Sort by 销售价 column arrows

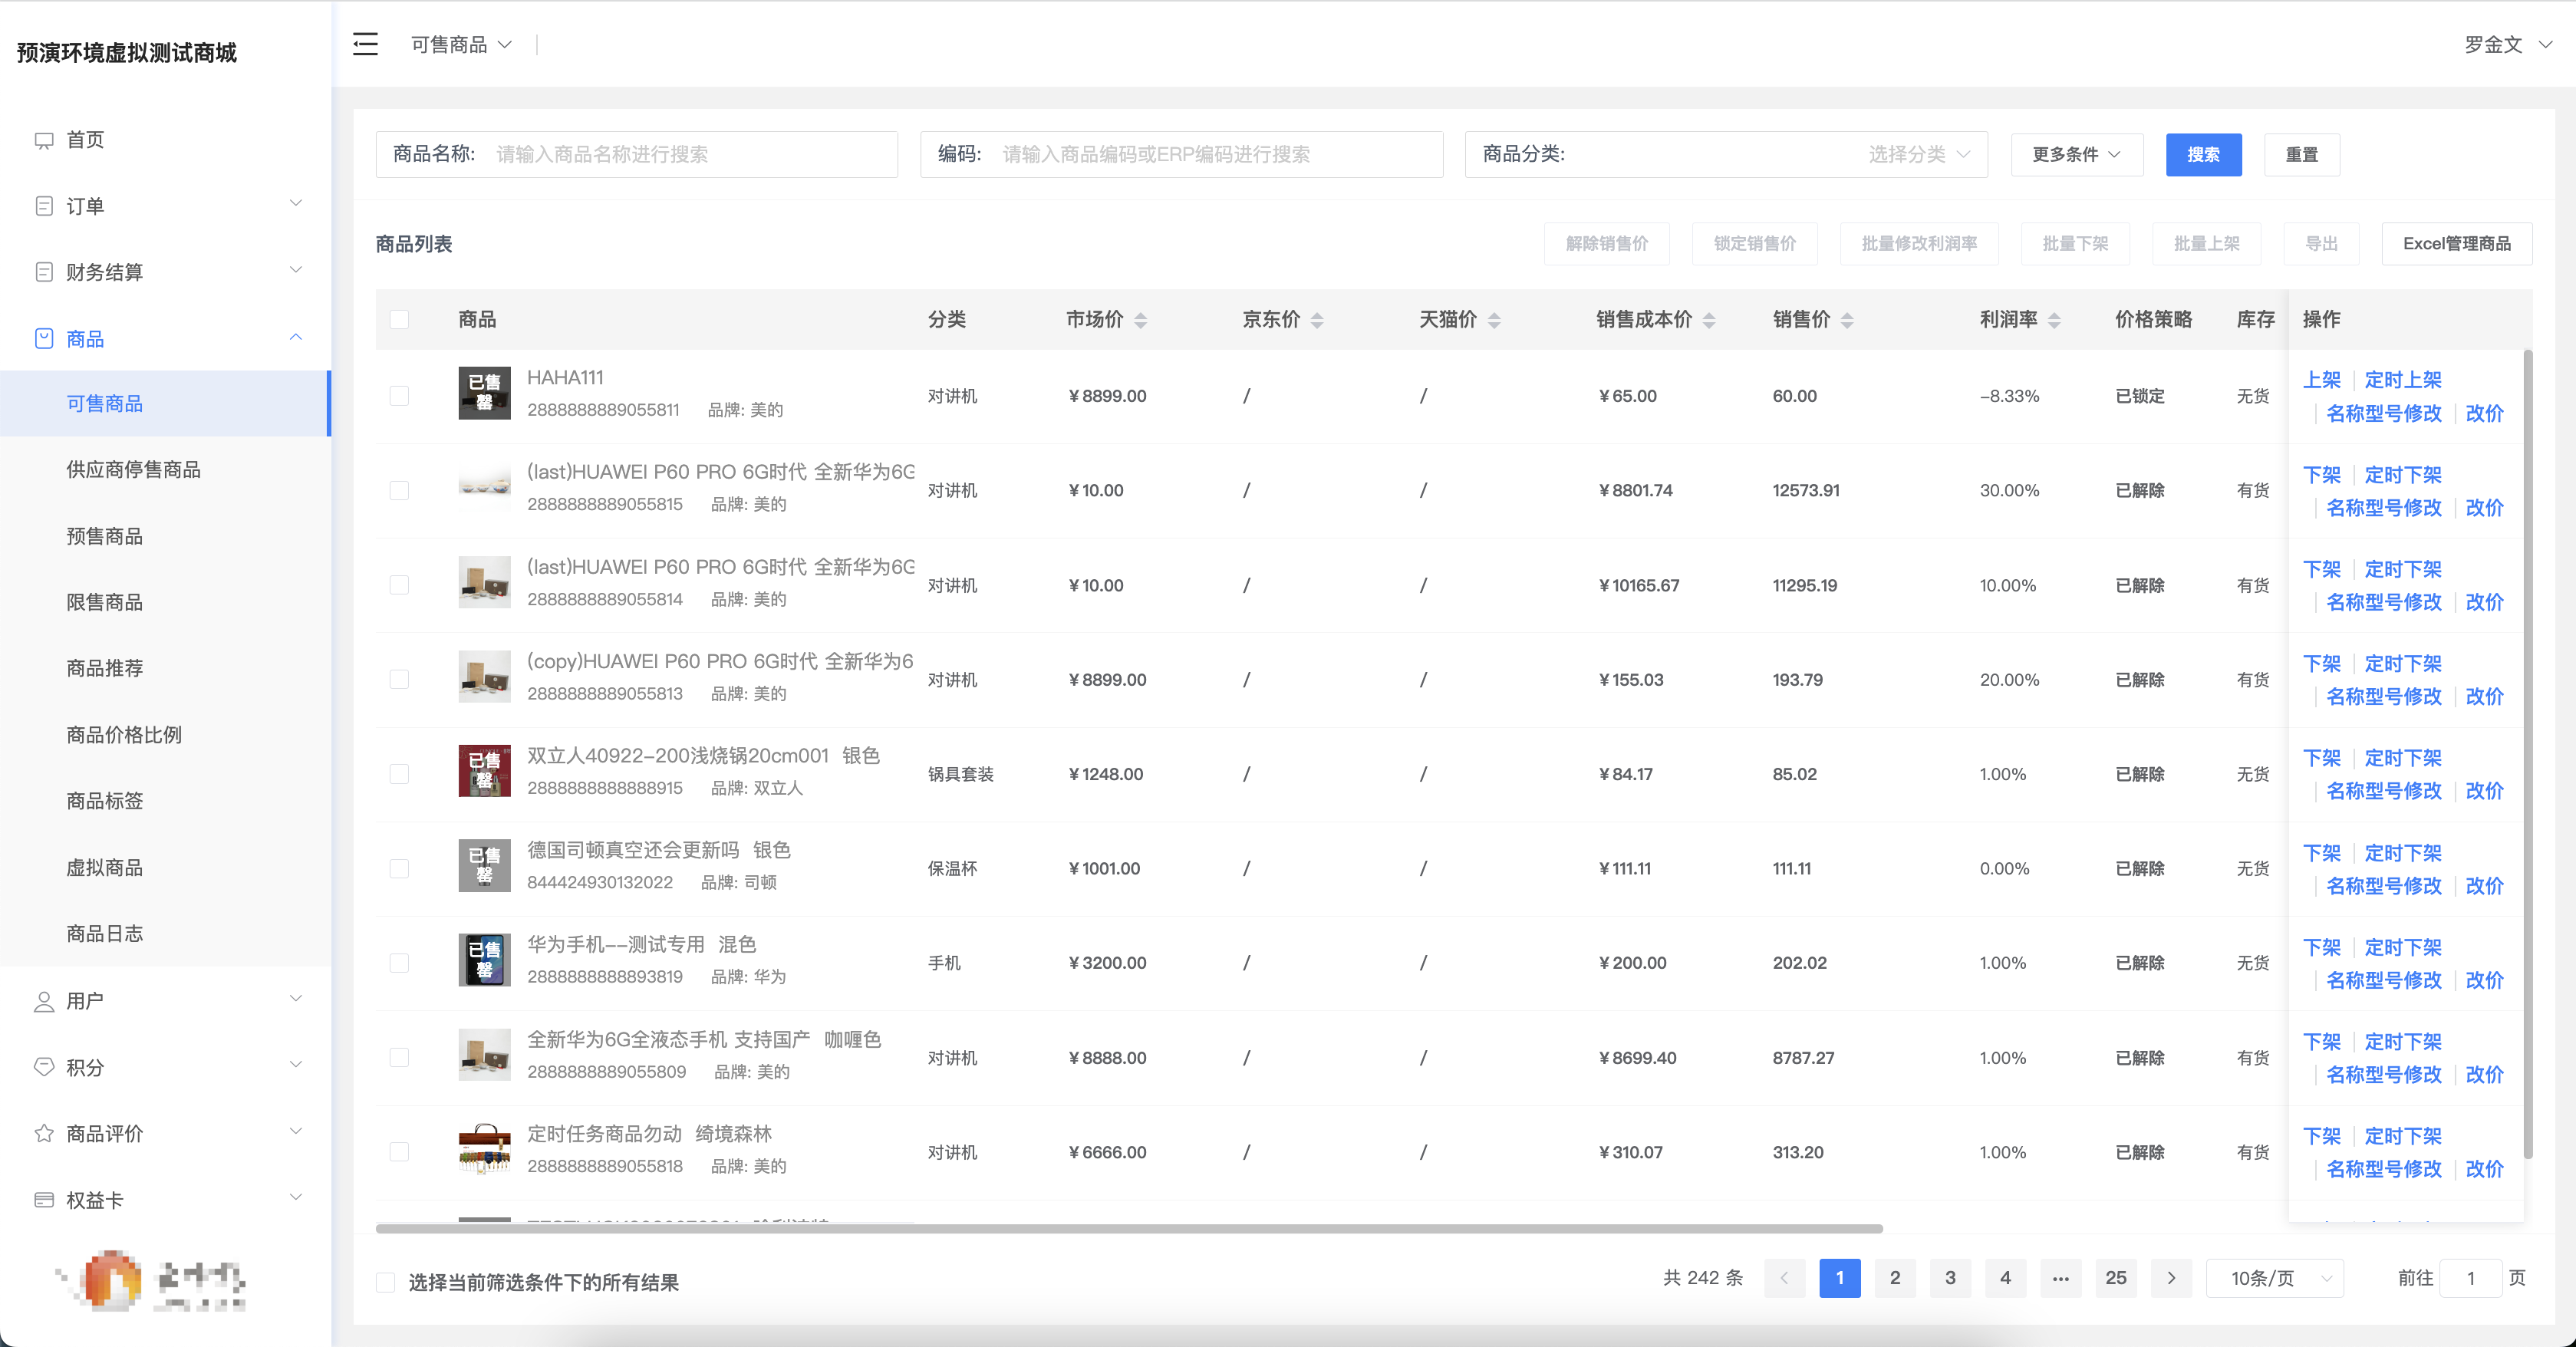point(1847,320)
